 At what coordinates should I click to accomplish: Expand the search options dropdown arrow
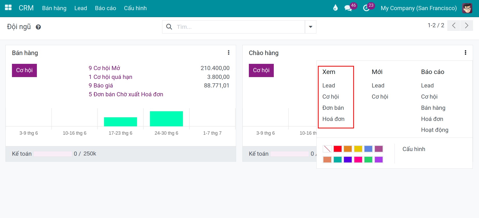point(310,27)
